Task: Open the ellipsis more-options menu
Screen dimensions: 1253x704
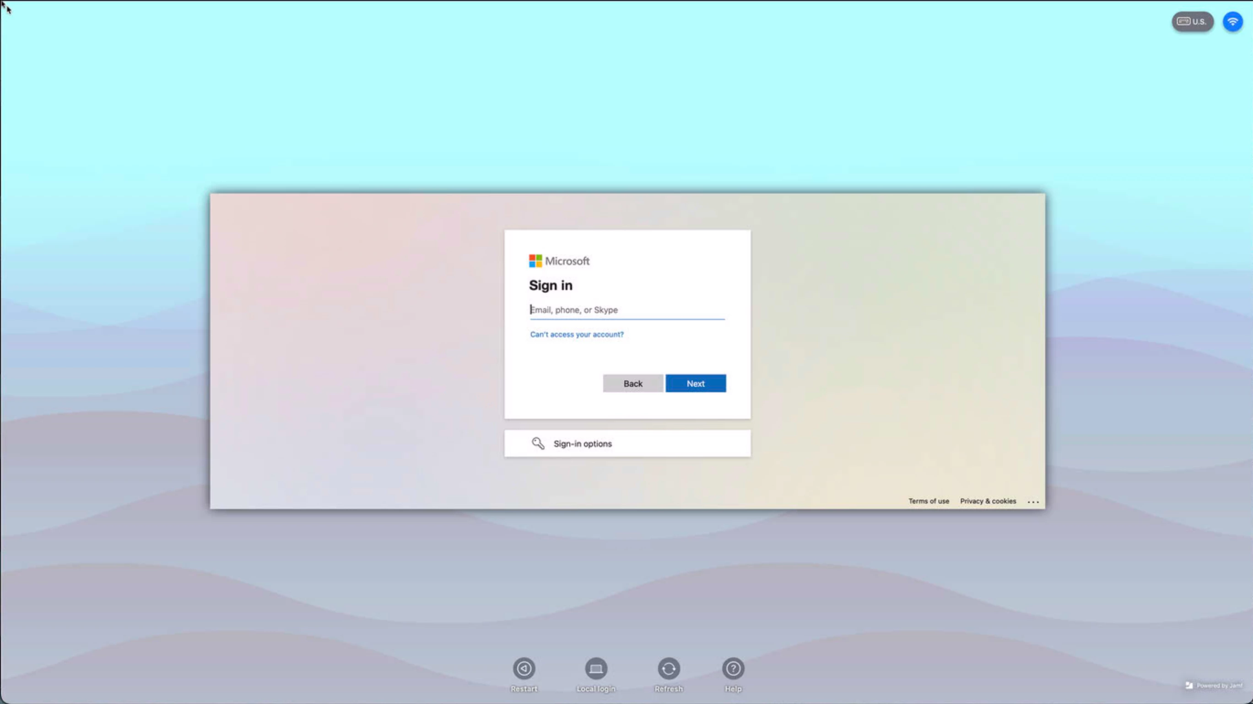Action: [1033, 501]
